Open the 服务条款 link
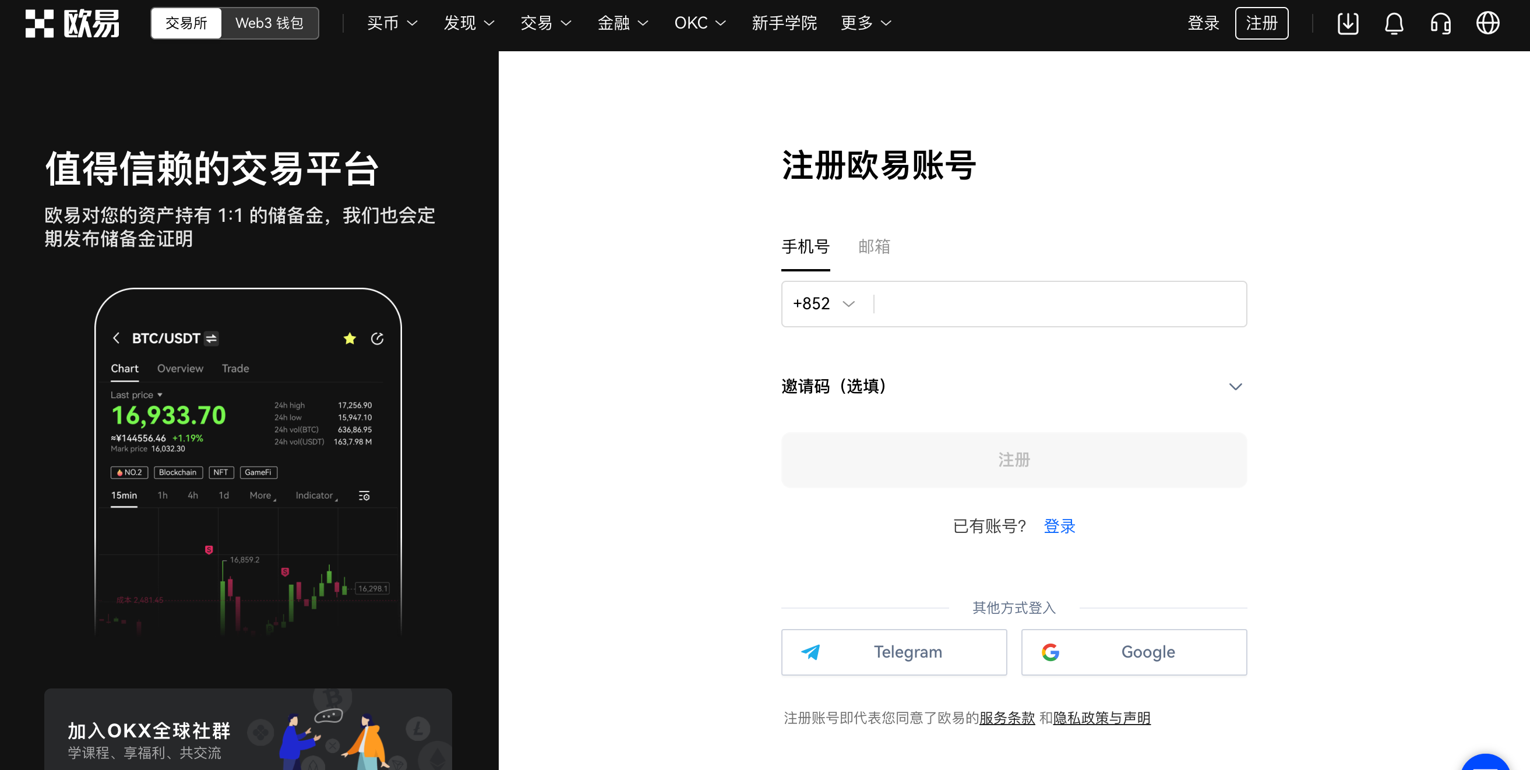Viewport: 1530px width, 770px height. (1006, 718)
